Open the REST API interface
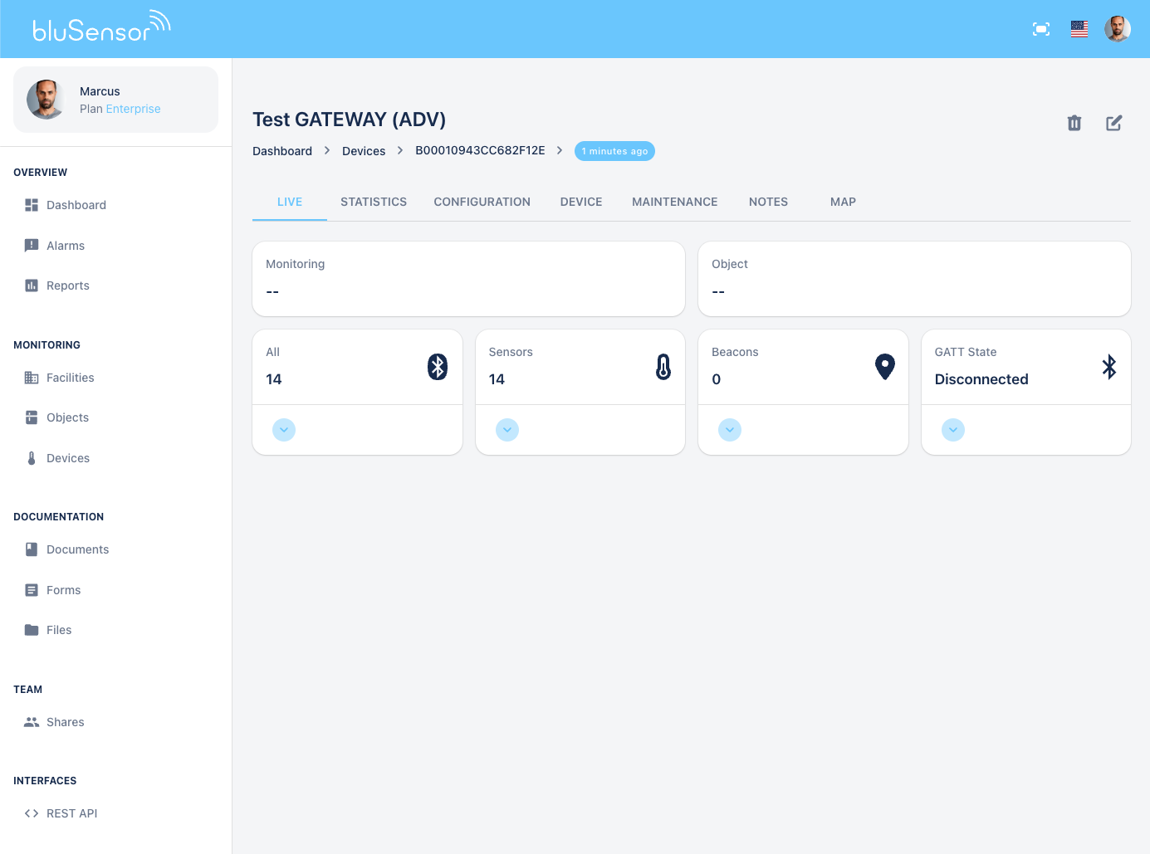The height and width of the screenshot is (854, 1150). tap(71, 813)
